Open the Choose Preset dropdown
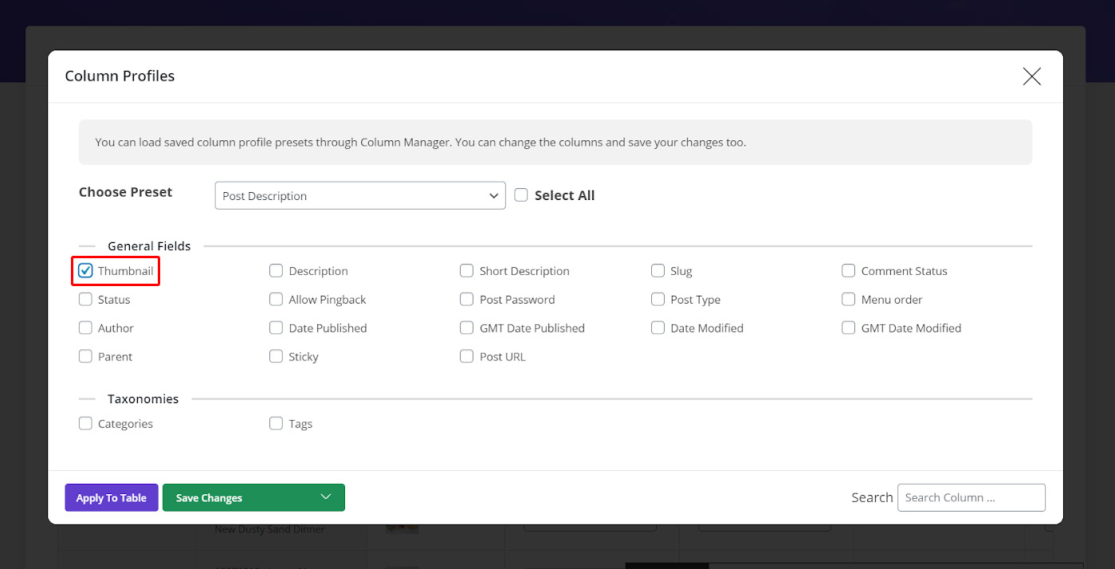Viewport: 1115px width, 569px height. click(360, 196)
